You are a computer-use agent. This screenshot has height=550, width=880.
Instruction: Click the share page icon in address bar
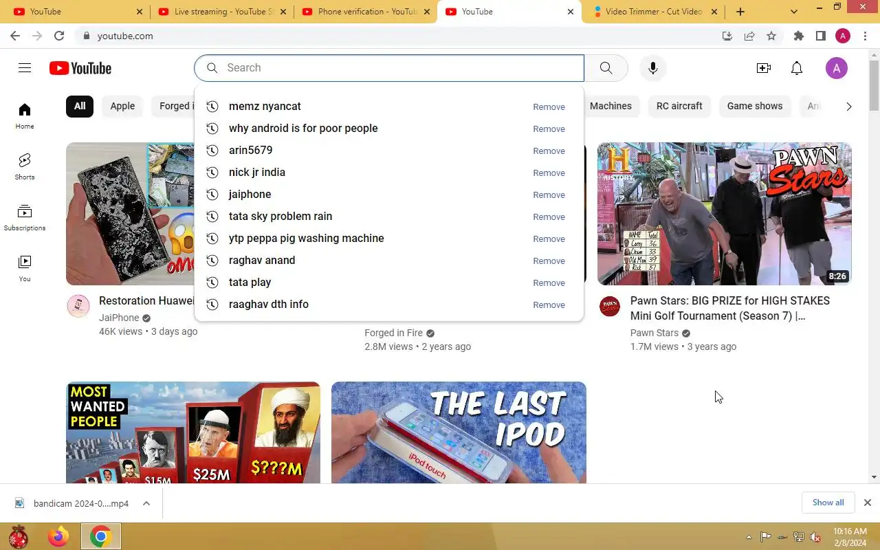point(749,36)
